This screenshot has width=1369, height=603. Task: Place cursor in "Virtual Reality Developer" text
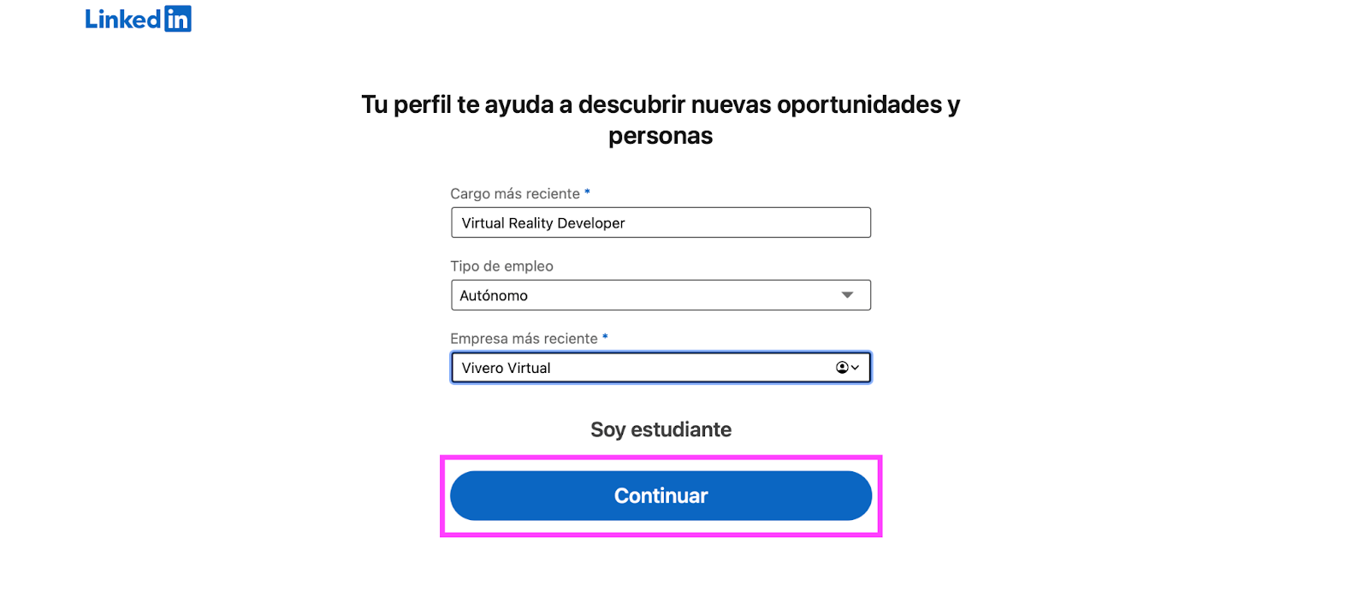click(543, 223)
